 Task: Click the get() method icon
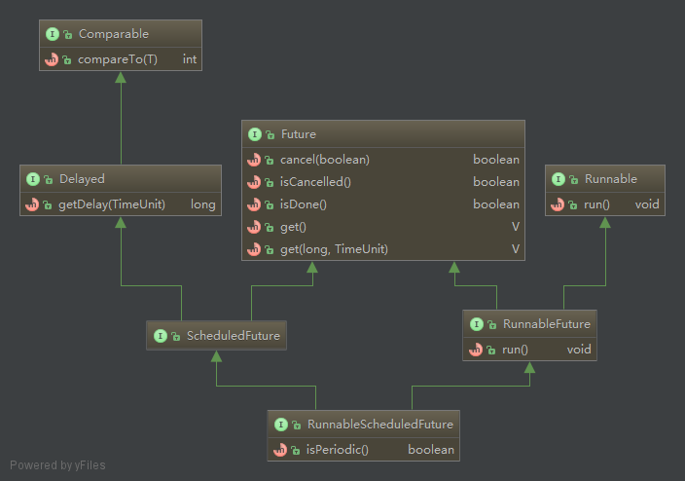coord(254,227)
